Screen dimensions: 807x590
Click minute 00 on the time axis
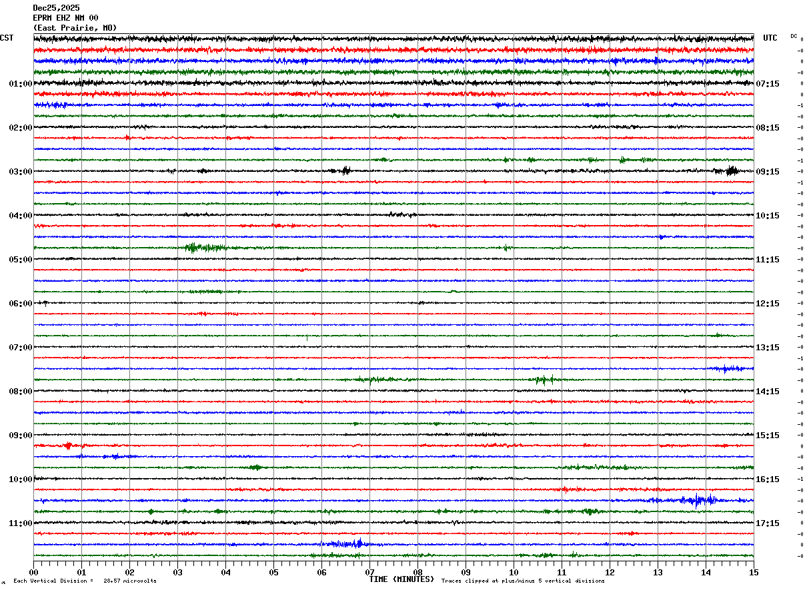(33, 572)
